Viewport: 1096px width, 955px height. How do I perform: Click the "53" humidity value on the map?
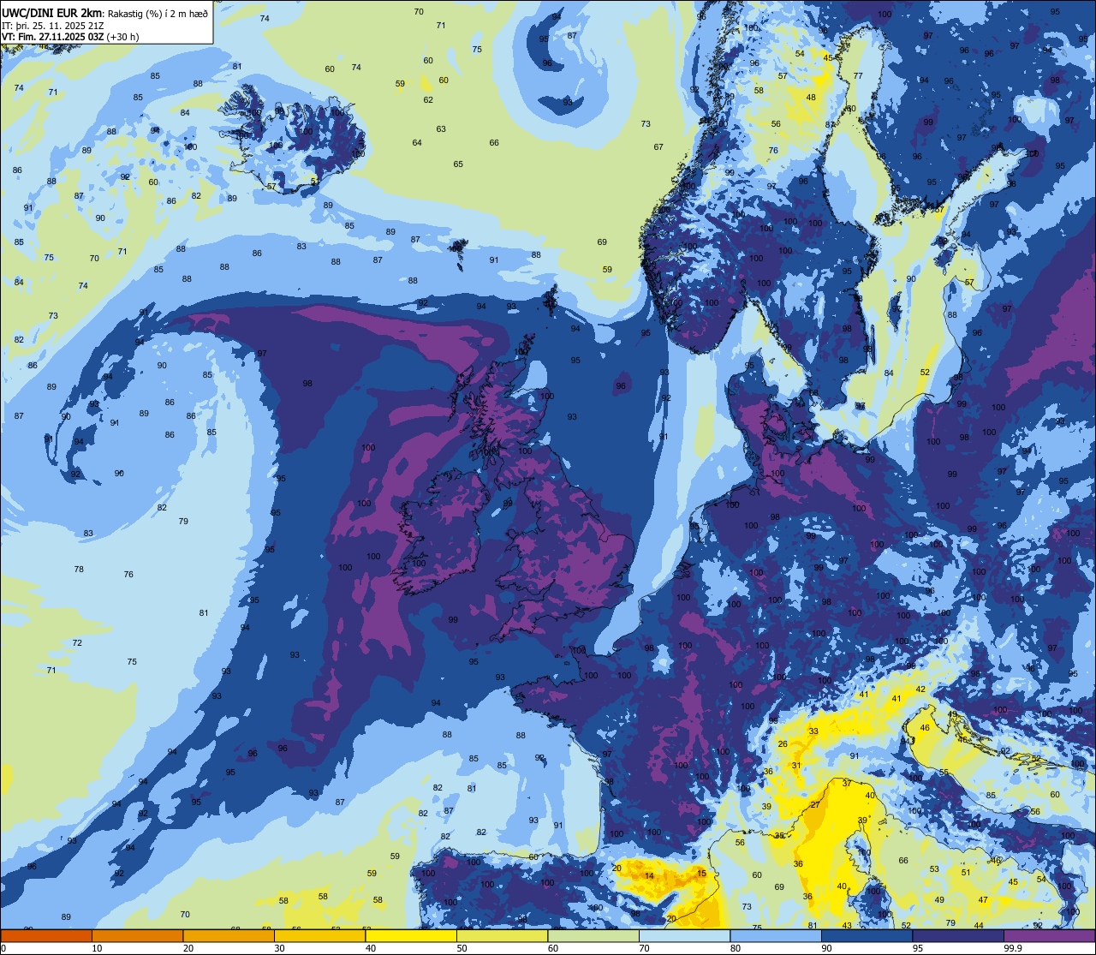tap(934, 868)
